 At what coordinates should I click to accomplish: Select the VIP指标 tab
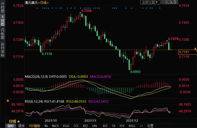[x=34, y=126]
